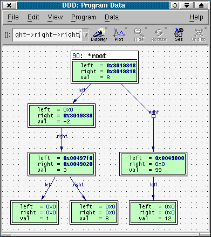The height and width of the screenshot is (237, 211).
Task: Click the Set toolbar icon
Action: click(x=179, y=35)
